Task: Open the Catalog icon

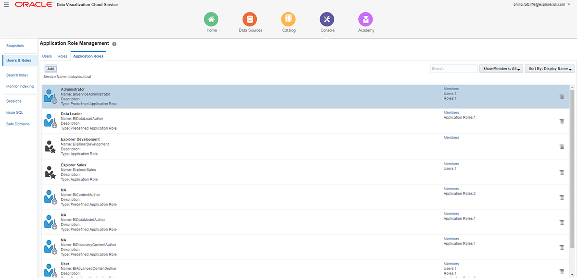Action: (288, 20)
